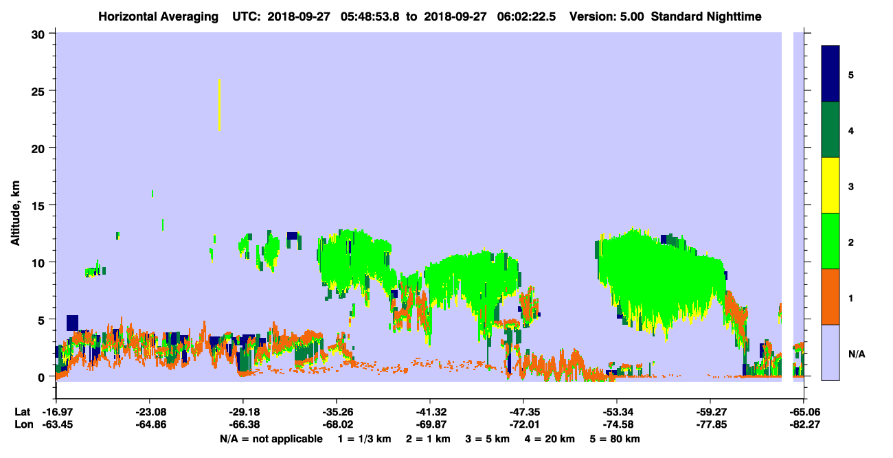Click latitude value -53.34
This screenshot has height=458, width=893.
617,412
